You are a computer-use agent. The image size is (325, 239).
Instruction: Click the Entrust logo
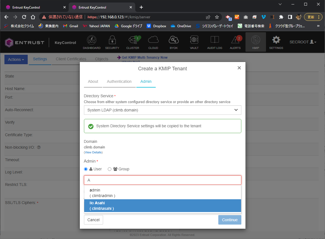coord(24,43)
